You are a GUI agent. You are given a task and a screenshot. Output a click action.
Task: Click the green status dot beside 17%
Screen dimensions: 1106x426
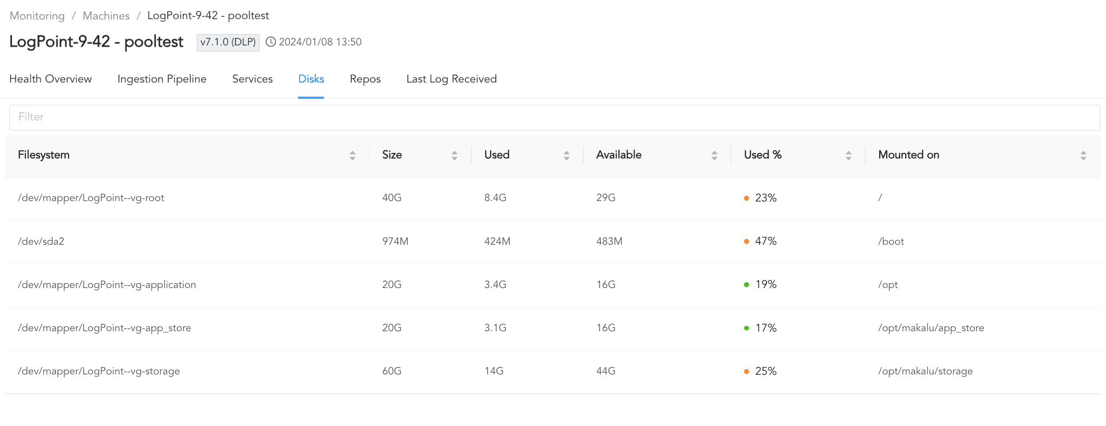746,328
